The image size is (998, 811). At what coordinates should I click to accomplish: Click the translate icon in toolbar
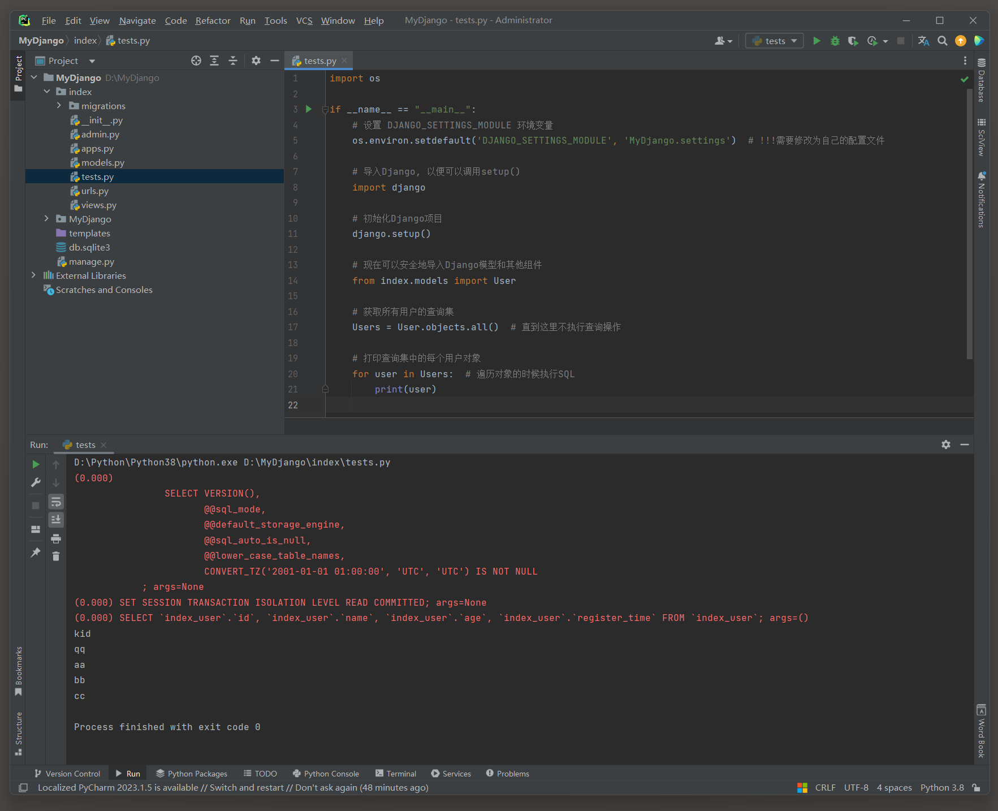click(924, 41)
